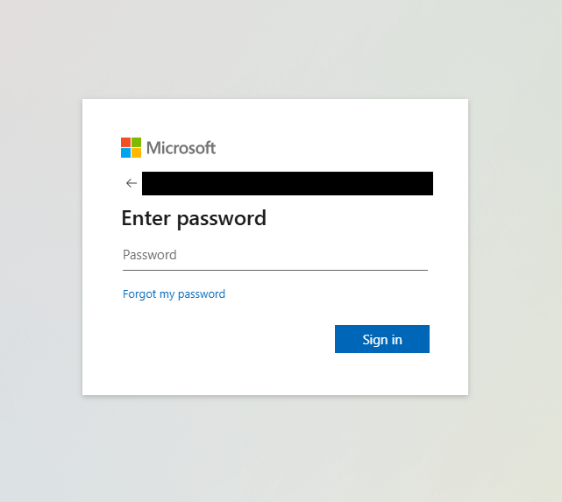Click the white text on Sign in button
This screenshot has height=502, width=562.
coord(382,339)
